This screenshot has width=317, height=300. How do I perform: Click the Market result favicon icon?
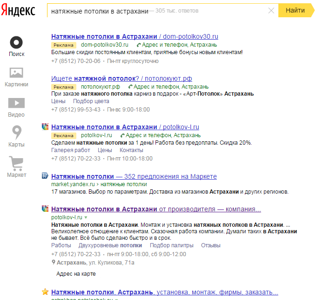45,175
